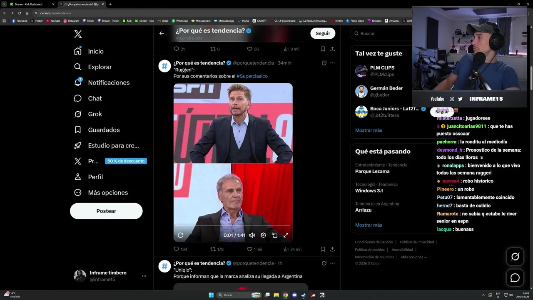Viewport: 533px width, 300px height.
Task: Share the Ruggeri post
Action: [x=332, y=249]
